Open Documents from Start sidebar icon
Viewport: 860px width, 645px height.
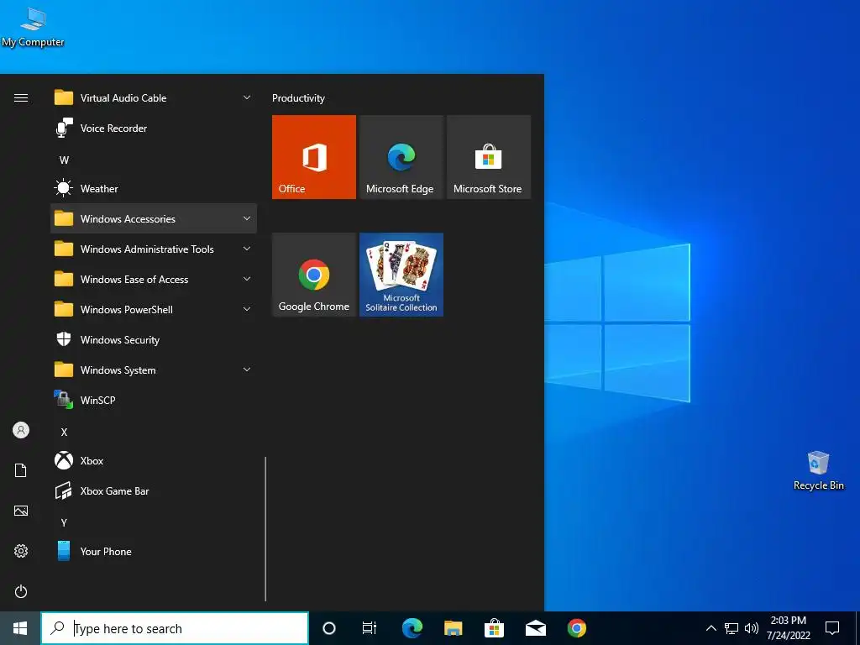[x=21, y=470]
